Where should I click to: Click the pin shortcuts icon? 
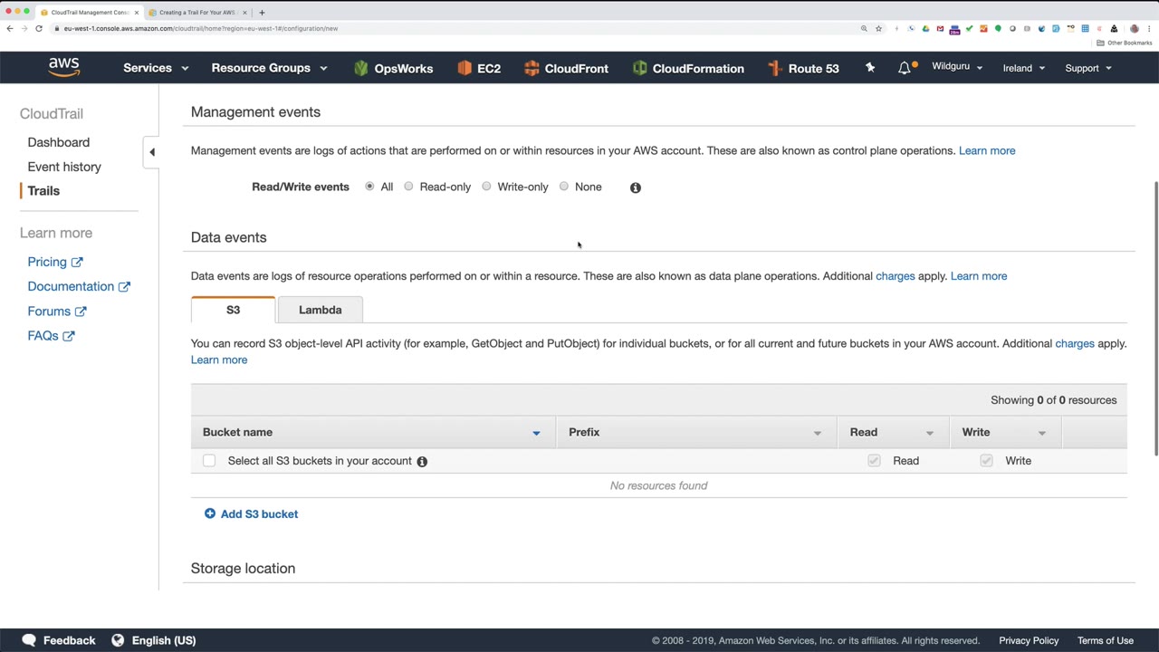870,68
